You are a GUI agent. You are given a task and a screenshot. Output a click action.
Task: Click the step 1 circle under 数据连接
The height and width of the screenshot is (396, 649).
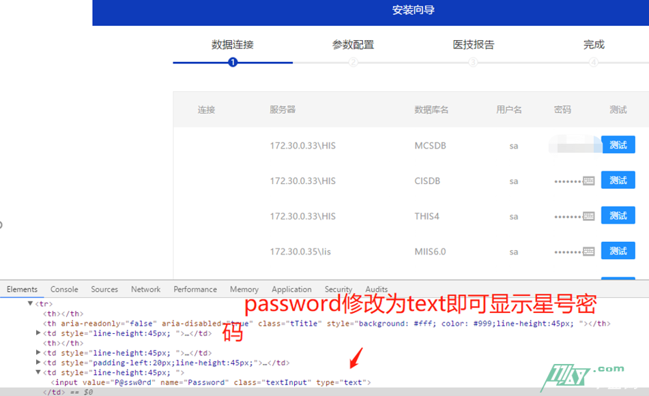pyautogui.click(x=233, y=63)
